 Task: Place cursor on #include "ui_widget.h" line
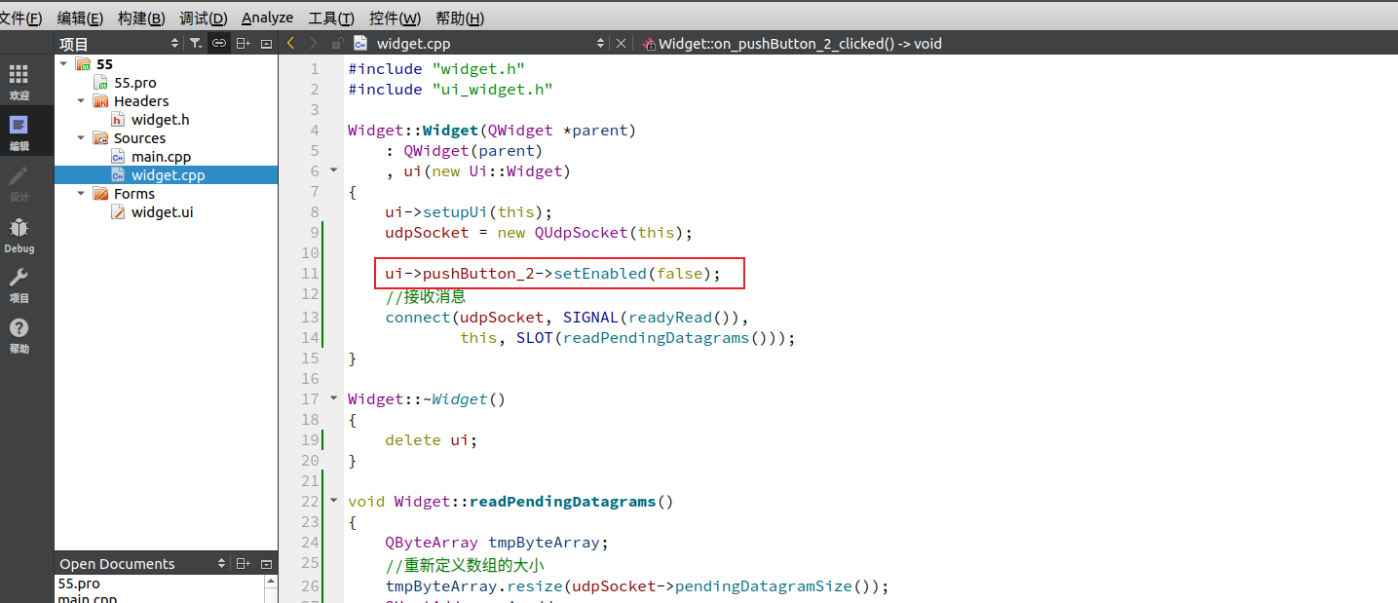click(x=450, y=90)
